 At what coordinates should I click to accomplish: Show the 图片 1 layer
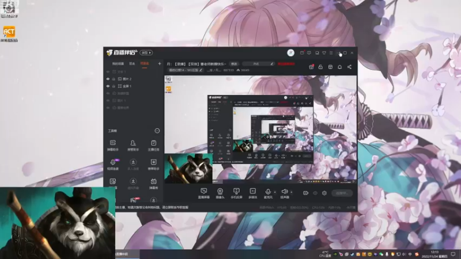coord(108,100)
